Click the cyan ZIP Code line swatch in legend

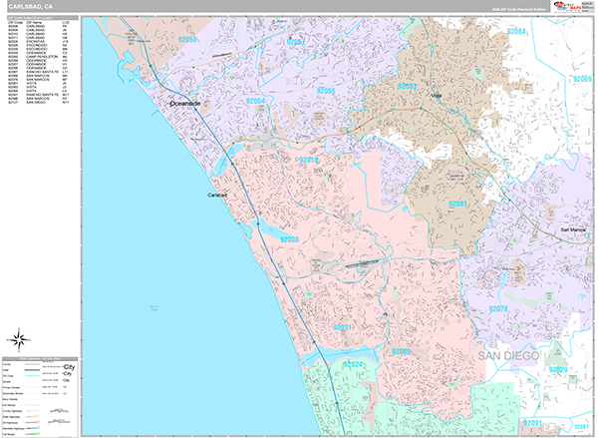(33, 376)
